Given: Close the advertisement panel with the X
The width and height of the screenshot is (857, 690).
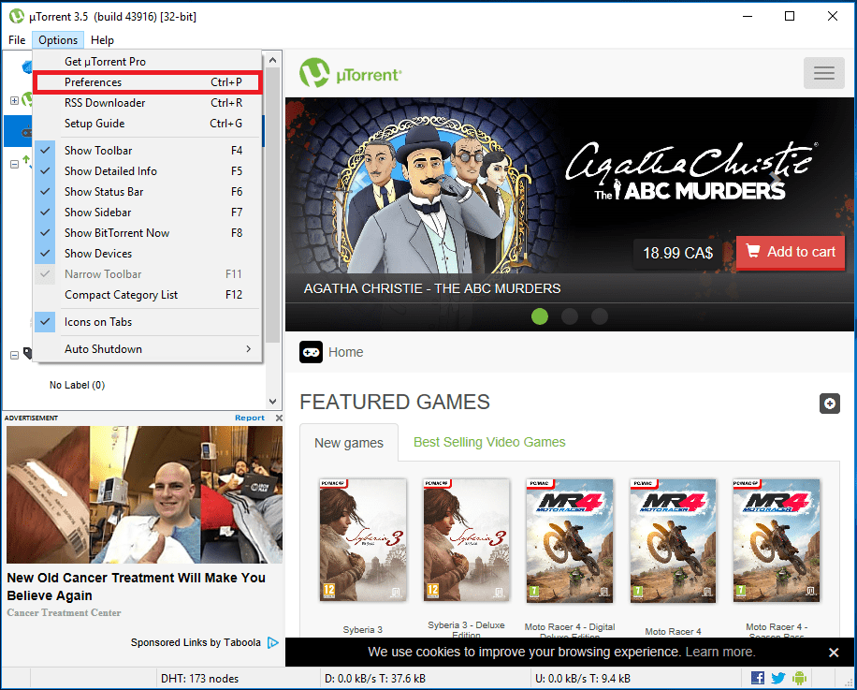Looking at the screenshot, I should pyautogui.click(x=279, y=418).
